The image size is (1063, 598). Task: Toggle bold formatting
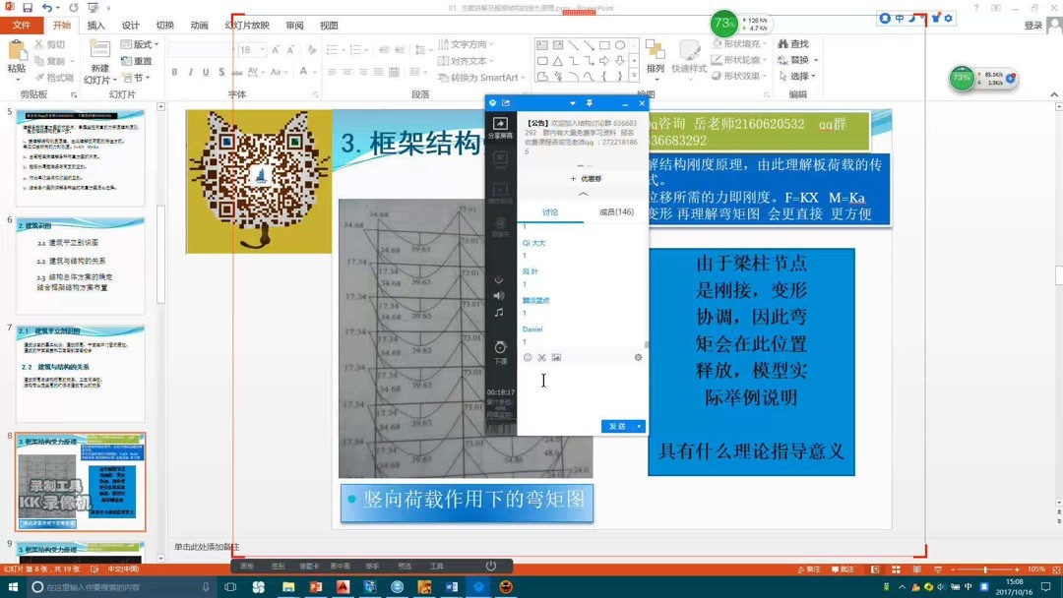(x=175, y=71)
